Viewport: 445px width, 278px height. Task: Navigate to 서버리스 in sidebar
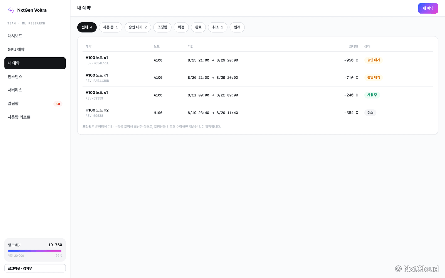point(35,90)
